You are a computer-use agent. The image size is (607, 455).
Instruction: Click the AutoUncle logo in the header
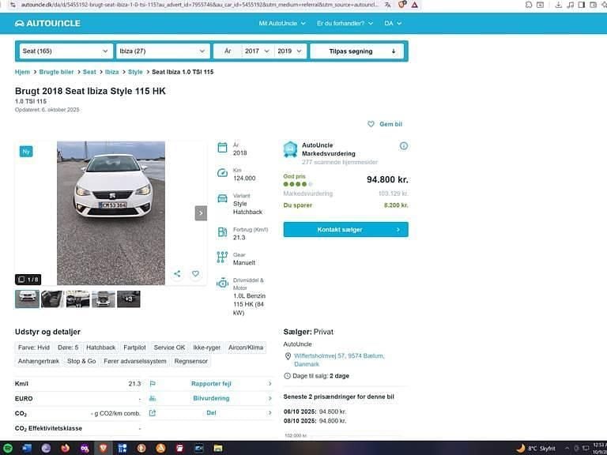click(47, 23)
